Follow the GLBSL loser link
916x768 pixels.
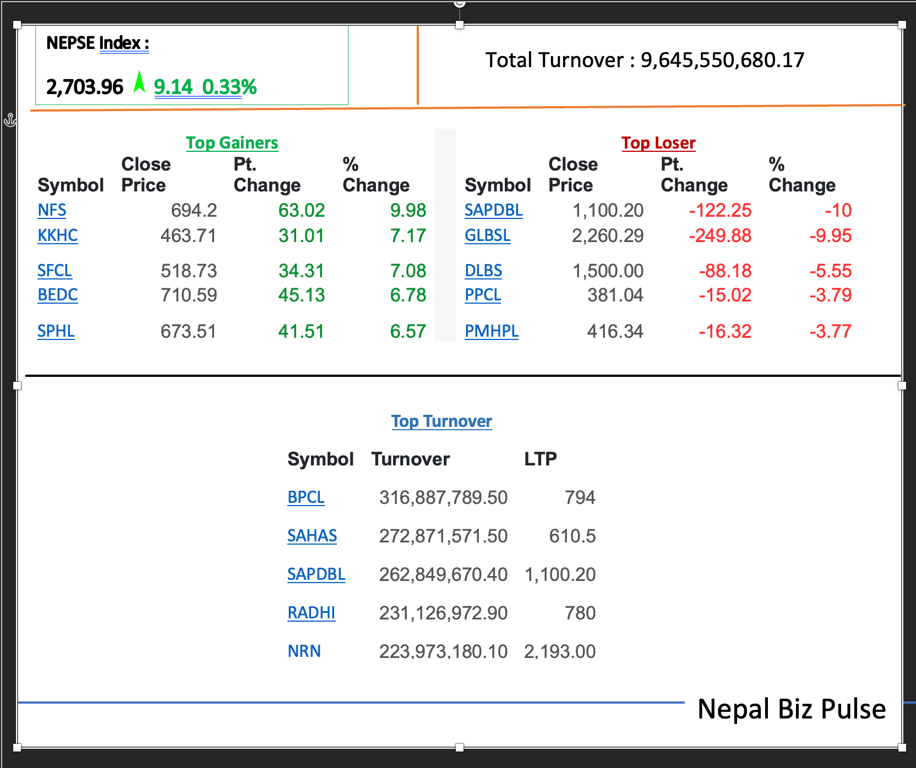(487, 235)
